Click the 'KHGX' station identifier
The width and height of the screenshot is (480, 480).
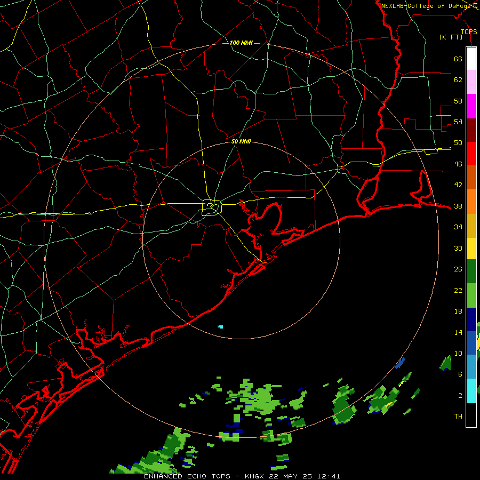(x=255, y=476)
